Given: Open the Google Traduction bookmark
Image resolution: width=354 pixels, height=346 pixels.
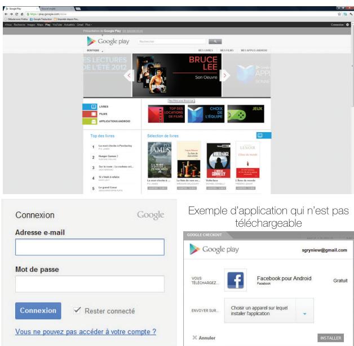Looking at the screenshot, I should pyautogui.click(x=41, y=19).
